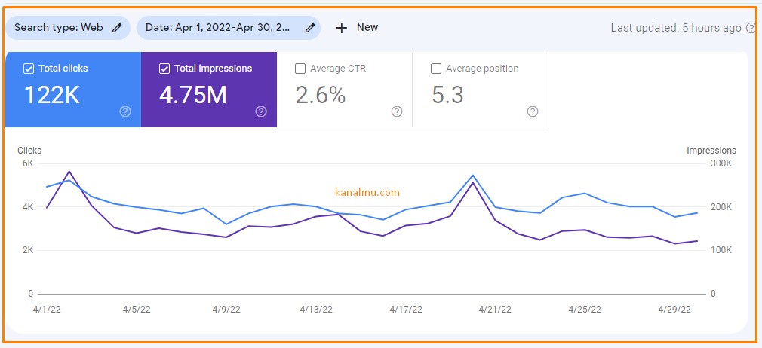This screenshot has height=348, width=762.
Task: Open help icon on Average position card
Action: click(533, 112)
